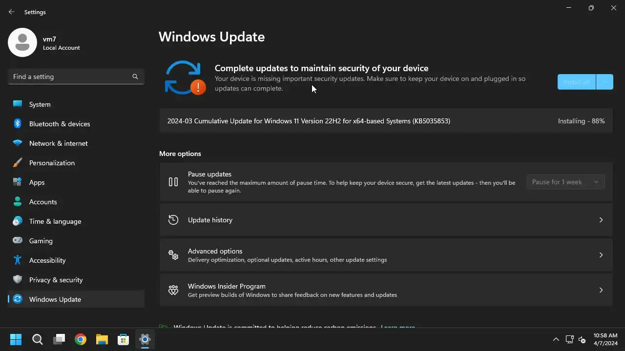Open the Accounts settings label
625x351 pixels.
pyautogui.click(x=43, y=202)
